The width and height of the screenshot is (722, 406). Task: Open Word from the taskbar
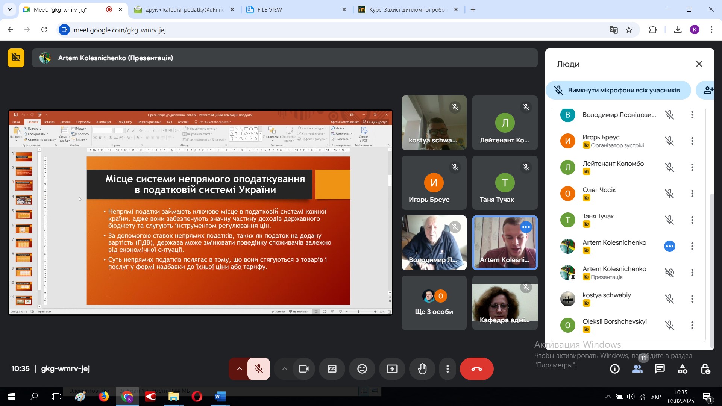[x=220, y=397]
